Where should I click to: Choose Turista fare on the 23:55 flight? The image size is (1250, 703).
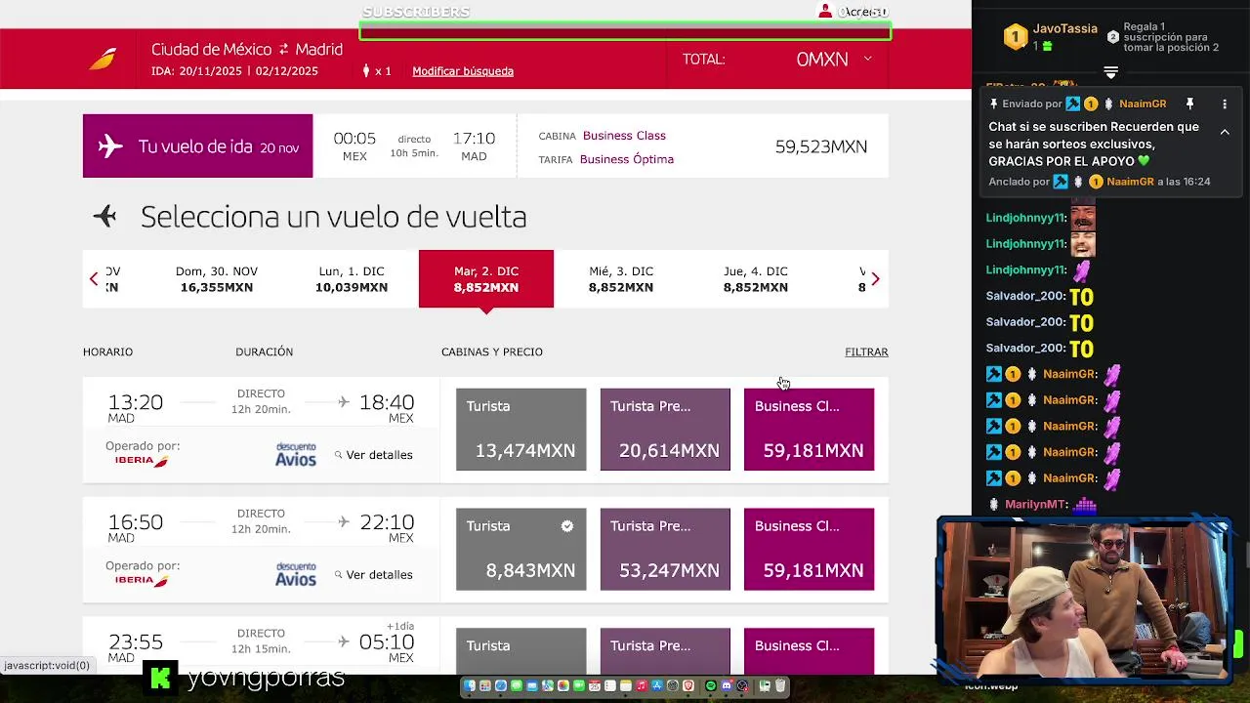521,651
